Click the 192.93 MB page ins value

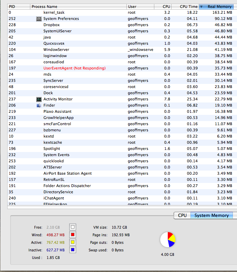coord(121,235)
